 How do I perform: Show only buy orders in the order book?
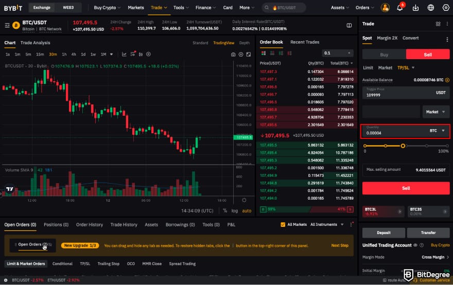(281, 53)
